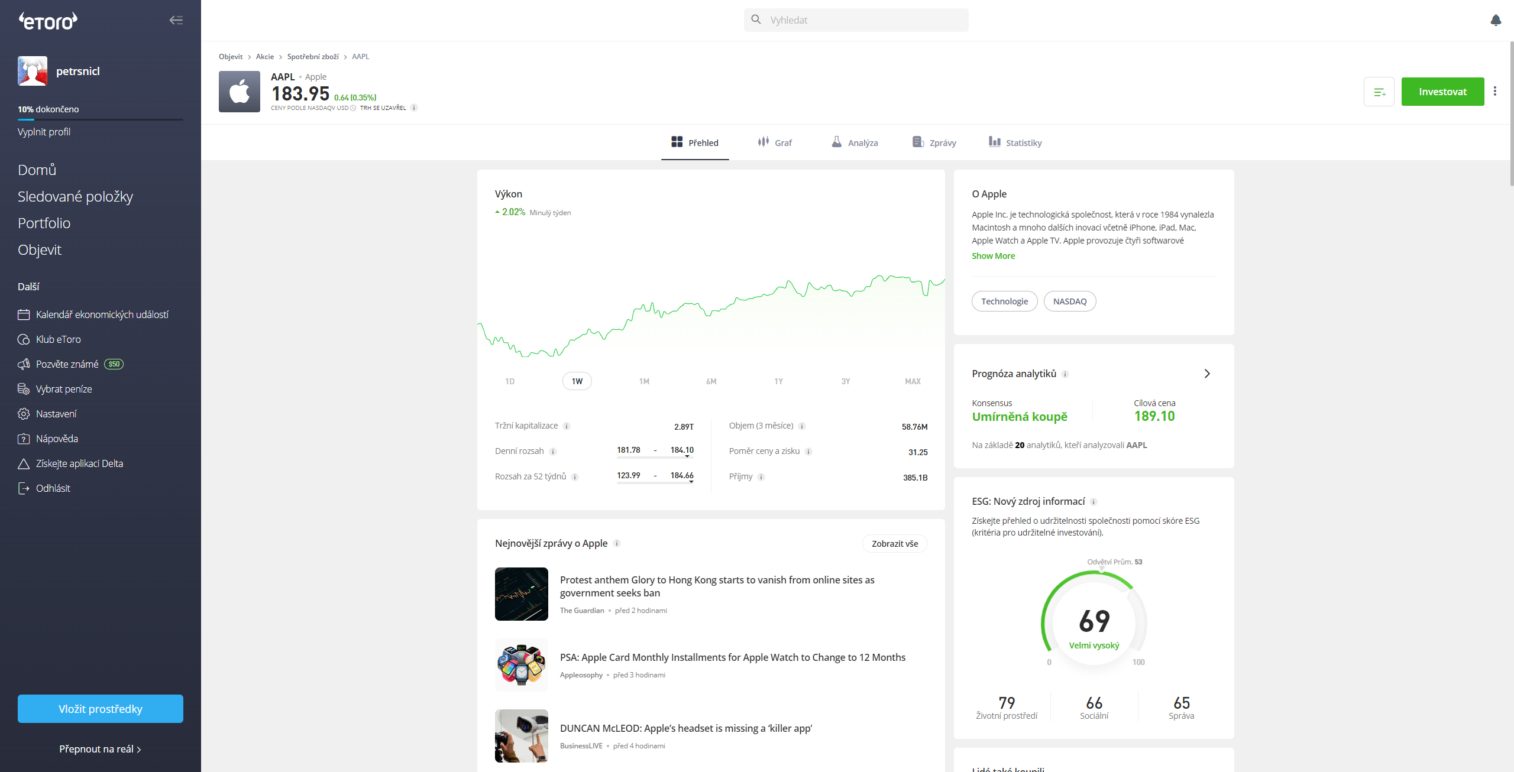1514x772 pixels.
Task: Open Portfolio in sidebar
Action: click(44, 223)
